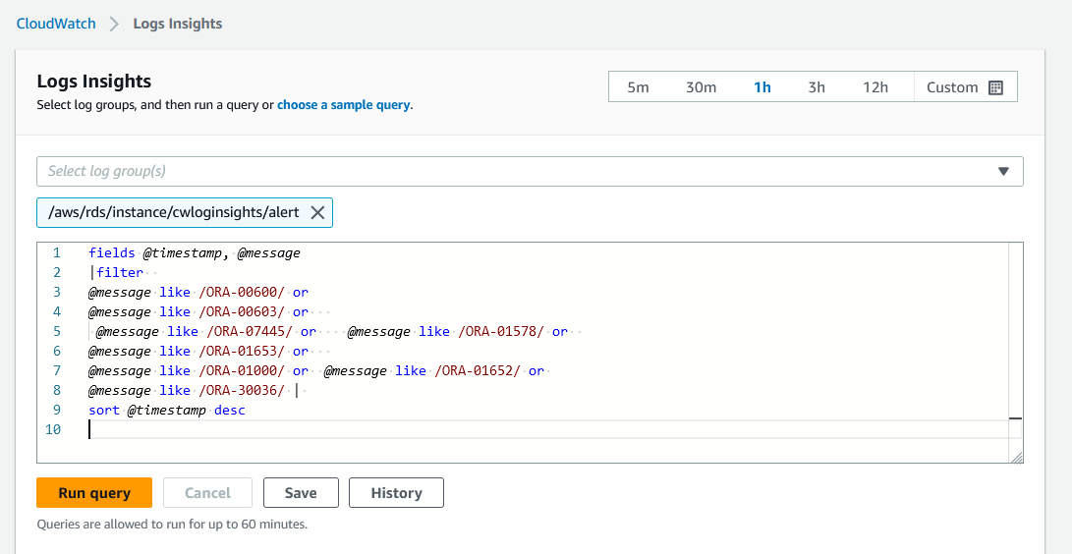
Task: Expand the Select log group(s) dropdown arrow
Action: [x=1003, y=172]
